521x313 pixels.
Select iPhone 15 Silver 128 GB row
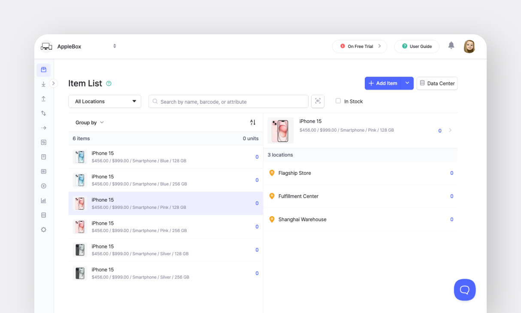click(x=166, y=250)
